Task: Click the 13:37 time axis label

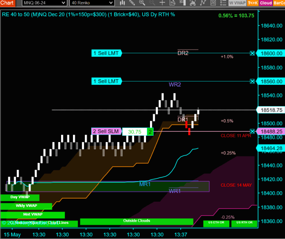Action: tap(181, 234)
